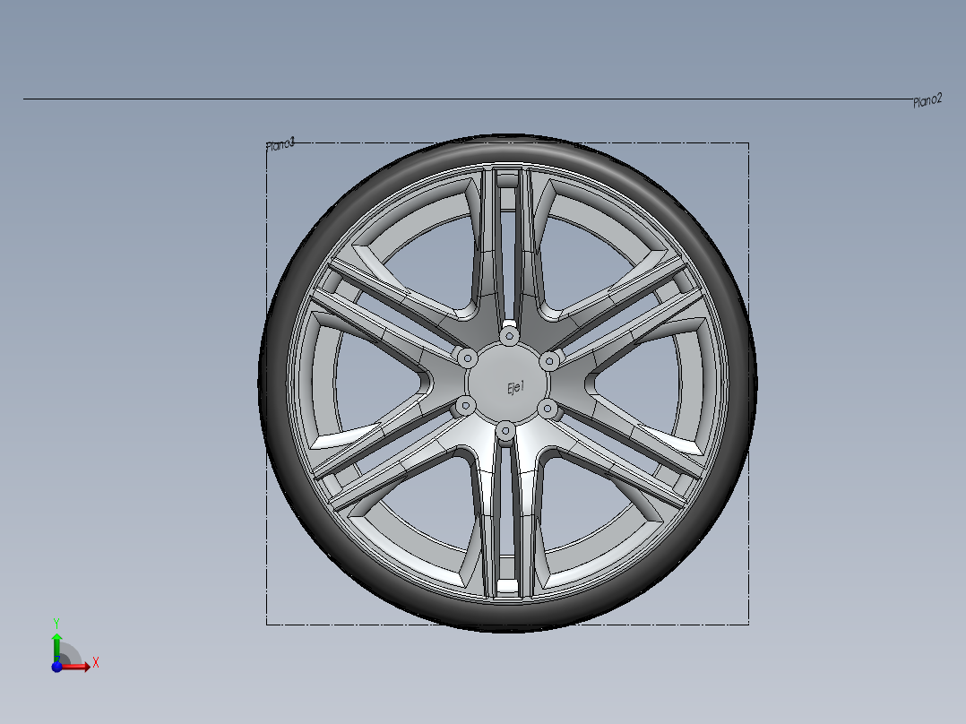
Task: Select the Eje1 axis marker at the hub center
Action: tap(514, 385)
